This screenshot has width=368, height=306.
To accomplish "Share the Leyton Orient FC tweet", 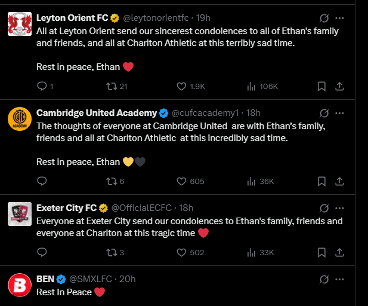I will coord(339,86).
